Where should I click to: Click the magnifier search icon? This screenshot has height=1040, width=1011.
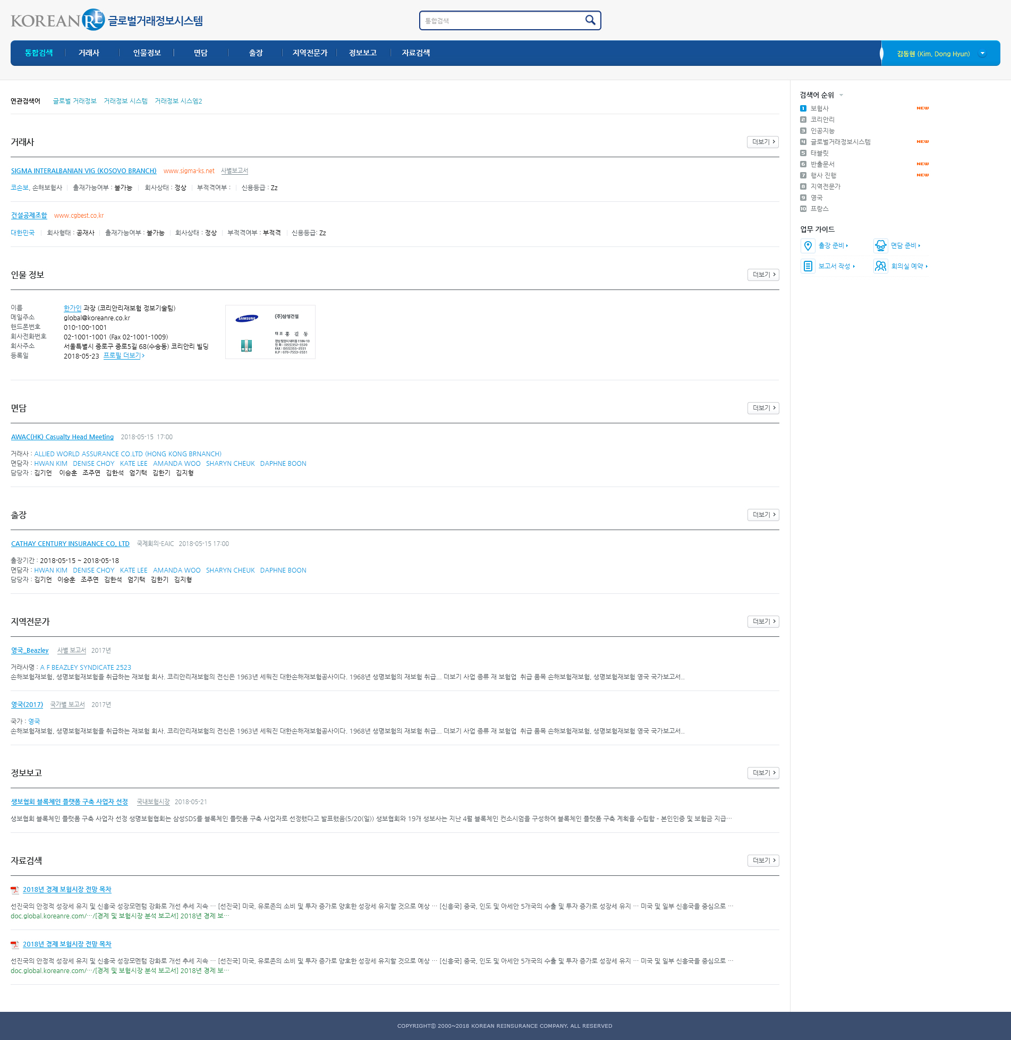click(590, 20)
